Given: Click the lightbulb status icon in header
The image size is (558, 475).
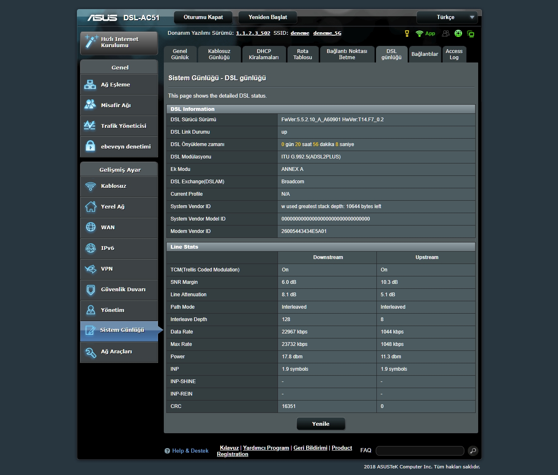Looking at the screenshot, I should [x=407, y=34].
